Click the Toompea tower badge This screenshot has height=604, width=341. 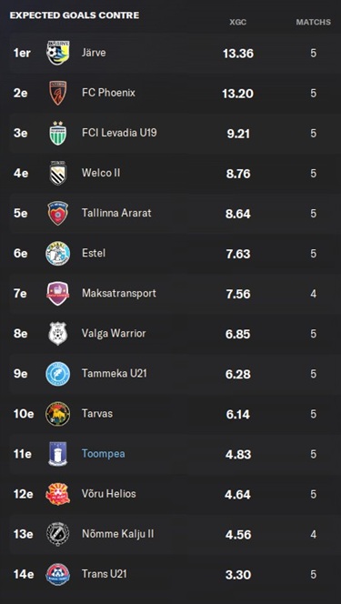coord(57,454)
